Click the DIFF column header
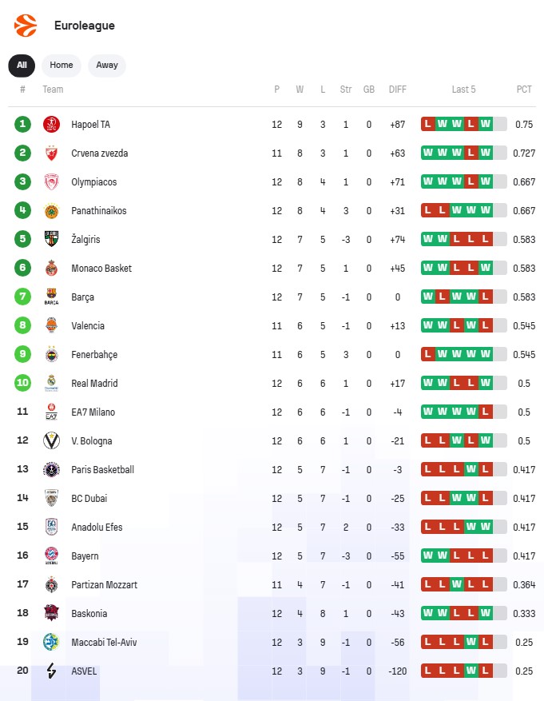The width and height of the screenshot is (544, 701). (x=398, y=90)
